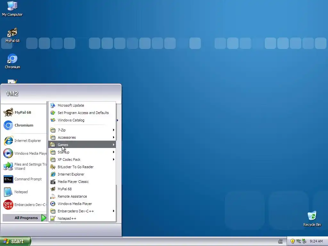The width and height of the screenshot is (328, 246).
Task: Click the Set Program Access and Defaults icon
Action: pyautogui.click(x=53, y=113)
